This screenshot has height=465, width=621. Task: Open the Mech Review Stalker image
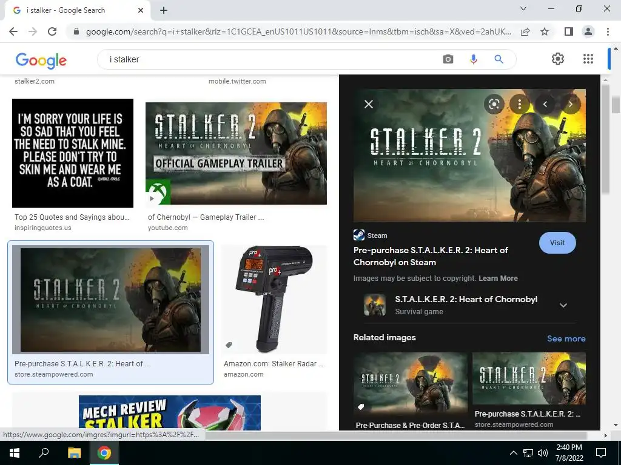tap(170, 413)
